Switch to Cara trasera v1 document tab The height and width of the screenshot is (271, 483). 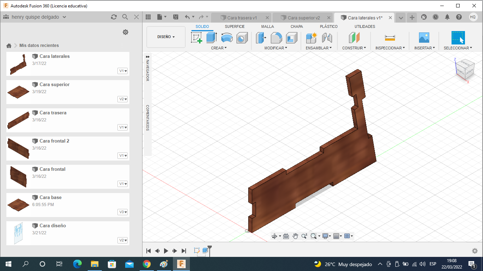(x=241, y=18)
